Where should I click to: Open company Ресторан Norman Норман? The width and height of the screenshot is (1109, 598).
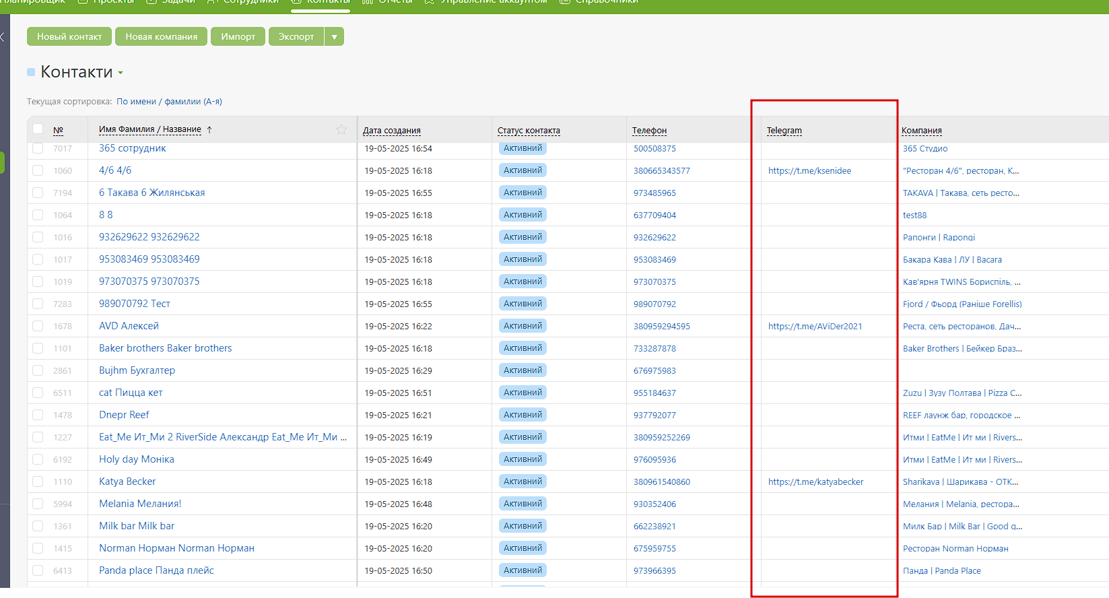click(x=955, y=549)
